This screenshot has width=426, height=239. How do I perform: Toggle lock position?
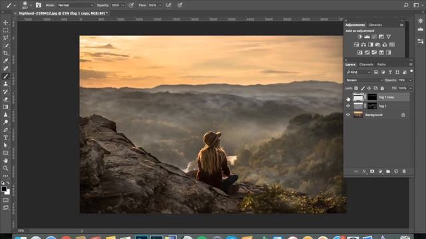click(369, 88)
